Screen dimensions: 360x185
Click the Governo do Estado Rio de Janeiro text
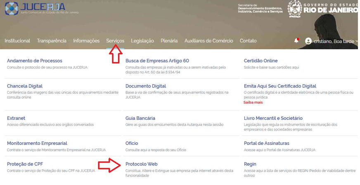pyautogui.click(x=331, y=8)
